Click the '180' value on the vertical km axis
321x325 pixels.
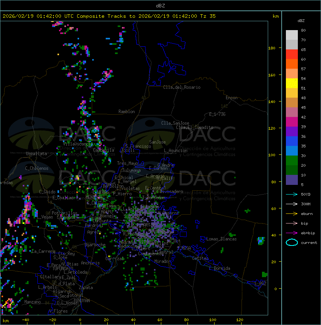tap(272, 48)
